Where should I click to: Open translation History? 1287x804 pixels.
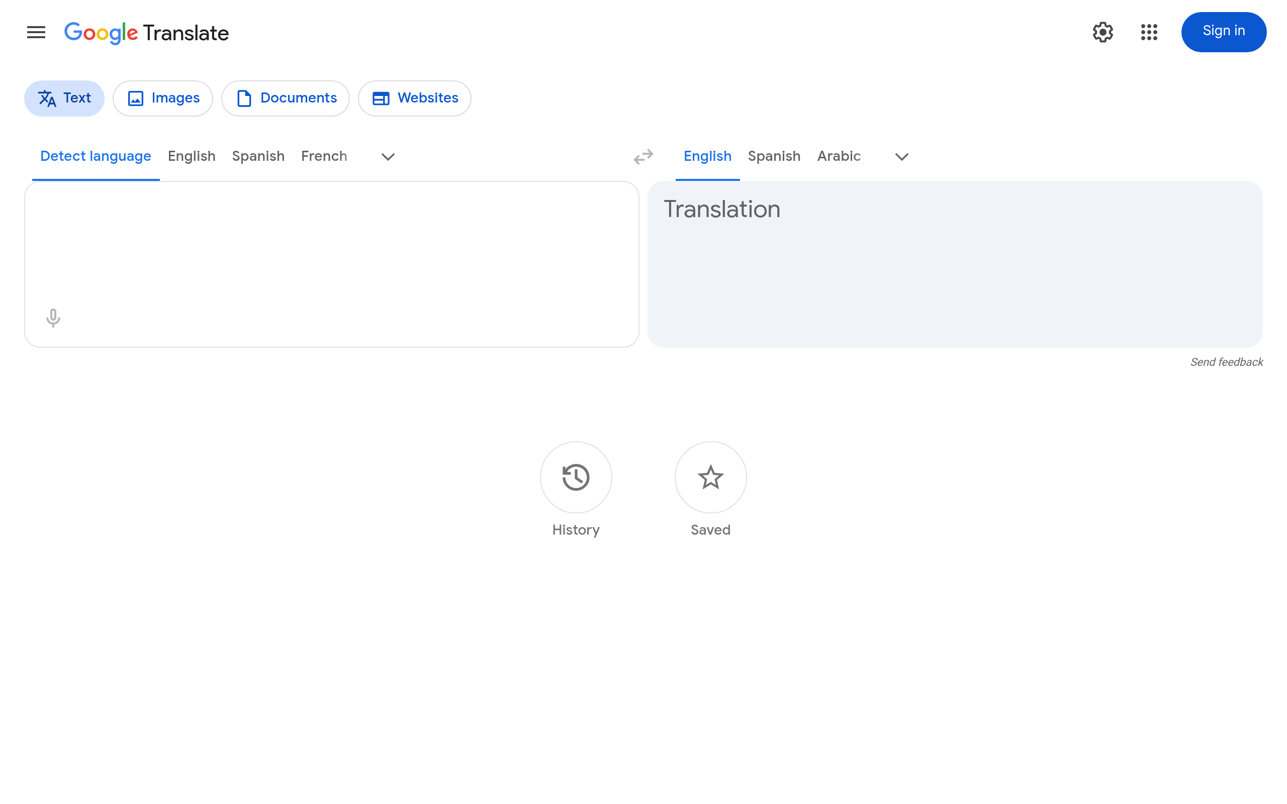tap(576, 477)
